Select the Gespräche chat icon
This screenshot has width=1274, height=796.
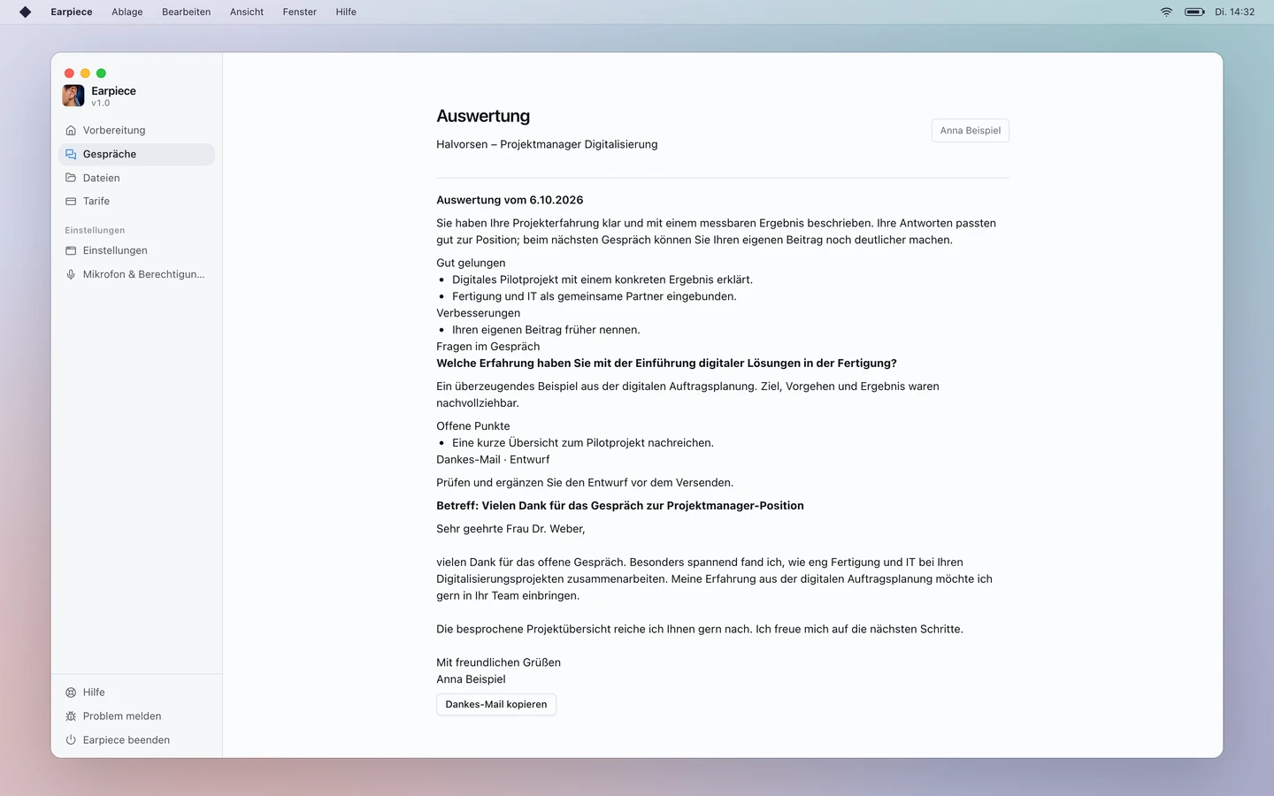(71, 154)
